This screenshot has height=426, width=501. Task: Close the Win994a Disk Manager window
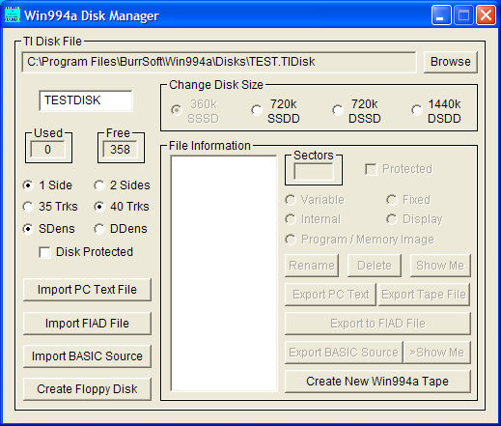(486, 14)
